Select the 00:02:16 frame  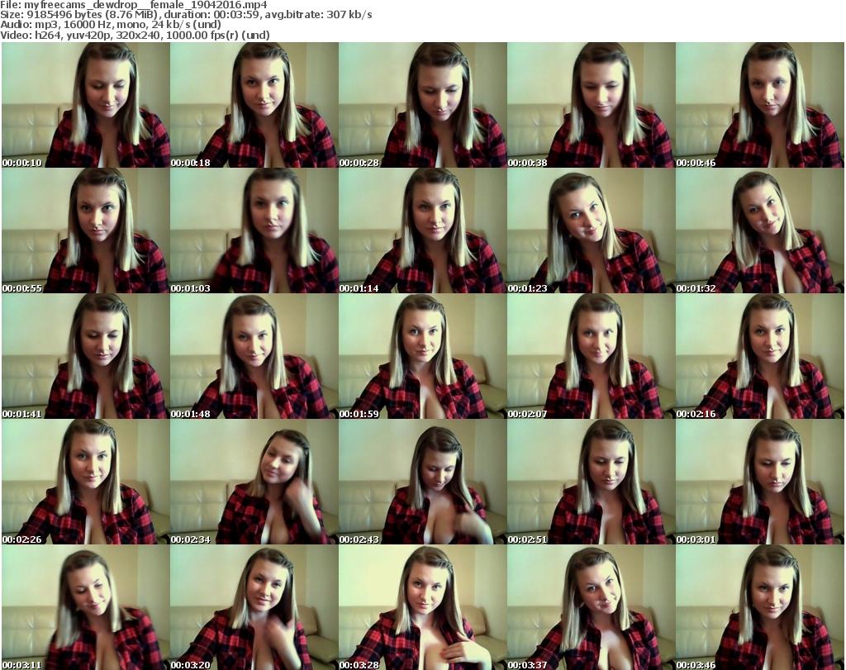coord(760,356)
